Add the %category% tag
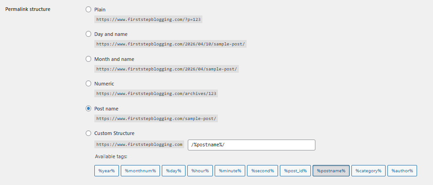The width and height of the screenshot is (433, 185). (x=368, y=171)
